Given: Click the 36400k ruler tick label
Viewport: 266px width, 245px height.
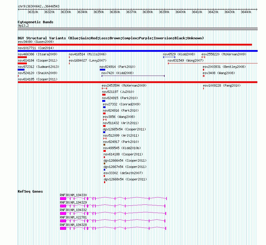Looking at the screenshot, I should [x=181, y=12].
